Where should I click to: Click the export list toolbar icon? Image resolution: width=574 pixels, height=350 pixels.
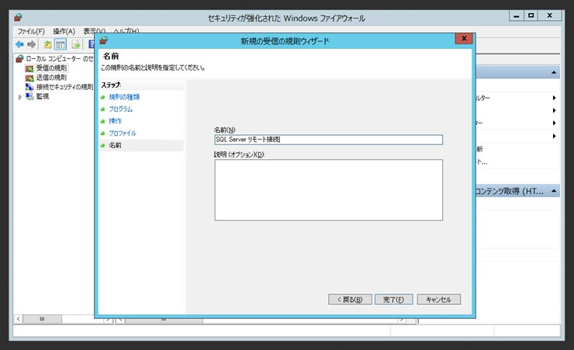coord(76,44)
